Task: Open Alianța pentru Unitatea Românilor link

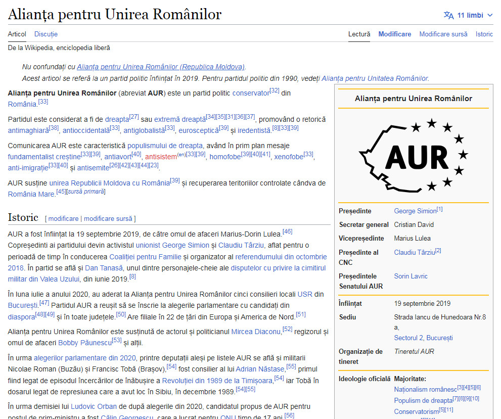Action: (x=375, y=78)
